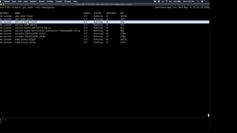
Task: Click the yellow minimize window button
Action: [1, 4]
